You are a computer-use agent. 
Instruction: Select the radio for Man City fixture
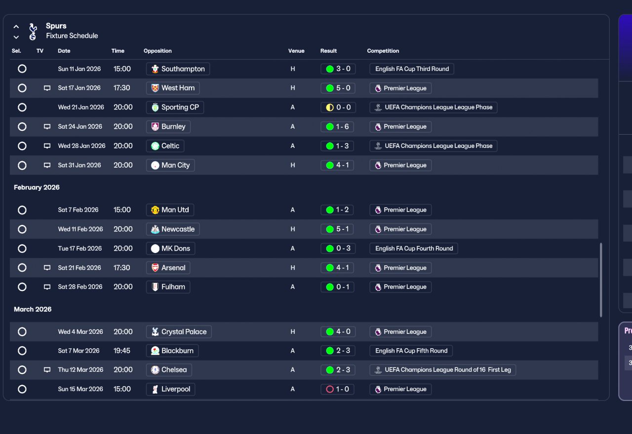tap(22, 165)
